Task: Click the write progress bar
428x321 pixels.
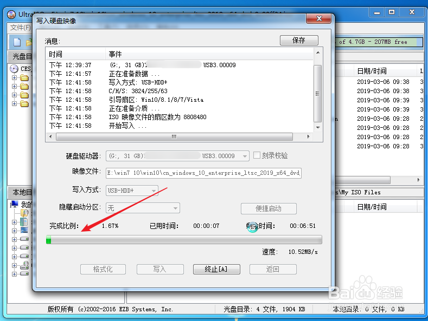Action: pyautogui.click(x=184, y=240)
